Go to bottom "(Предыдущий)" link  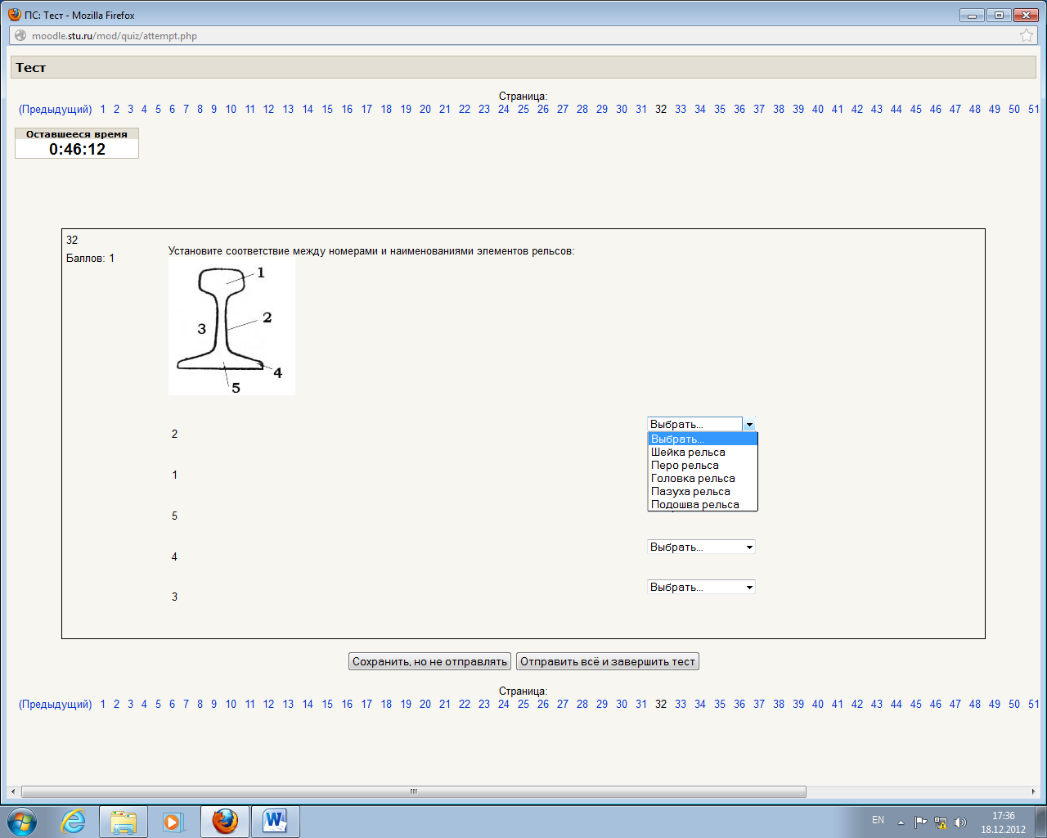pos(56,704)
